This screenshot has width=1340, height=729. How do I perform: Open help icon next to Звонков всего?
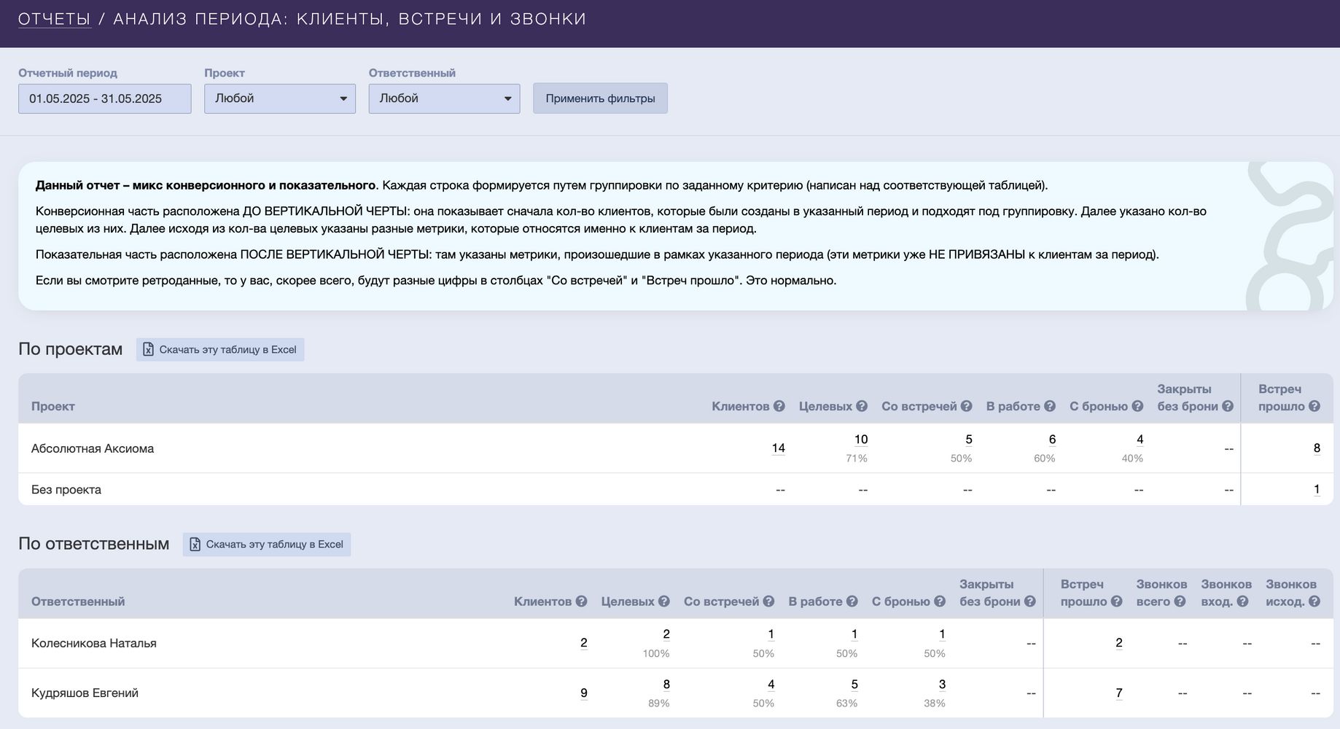click(x=1180, y=601)
